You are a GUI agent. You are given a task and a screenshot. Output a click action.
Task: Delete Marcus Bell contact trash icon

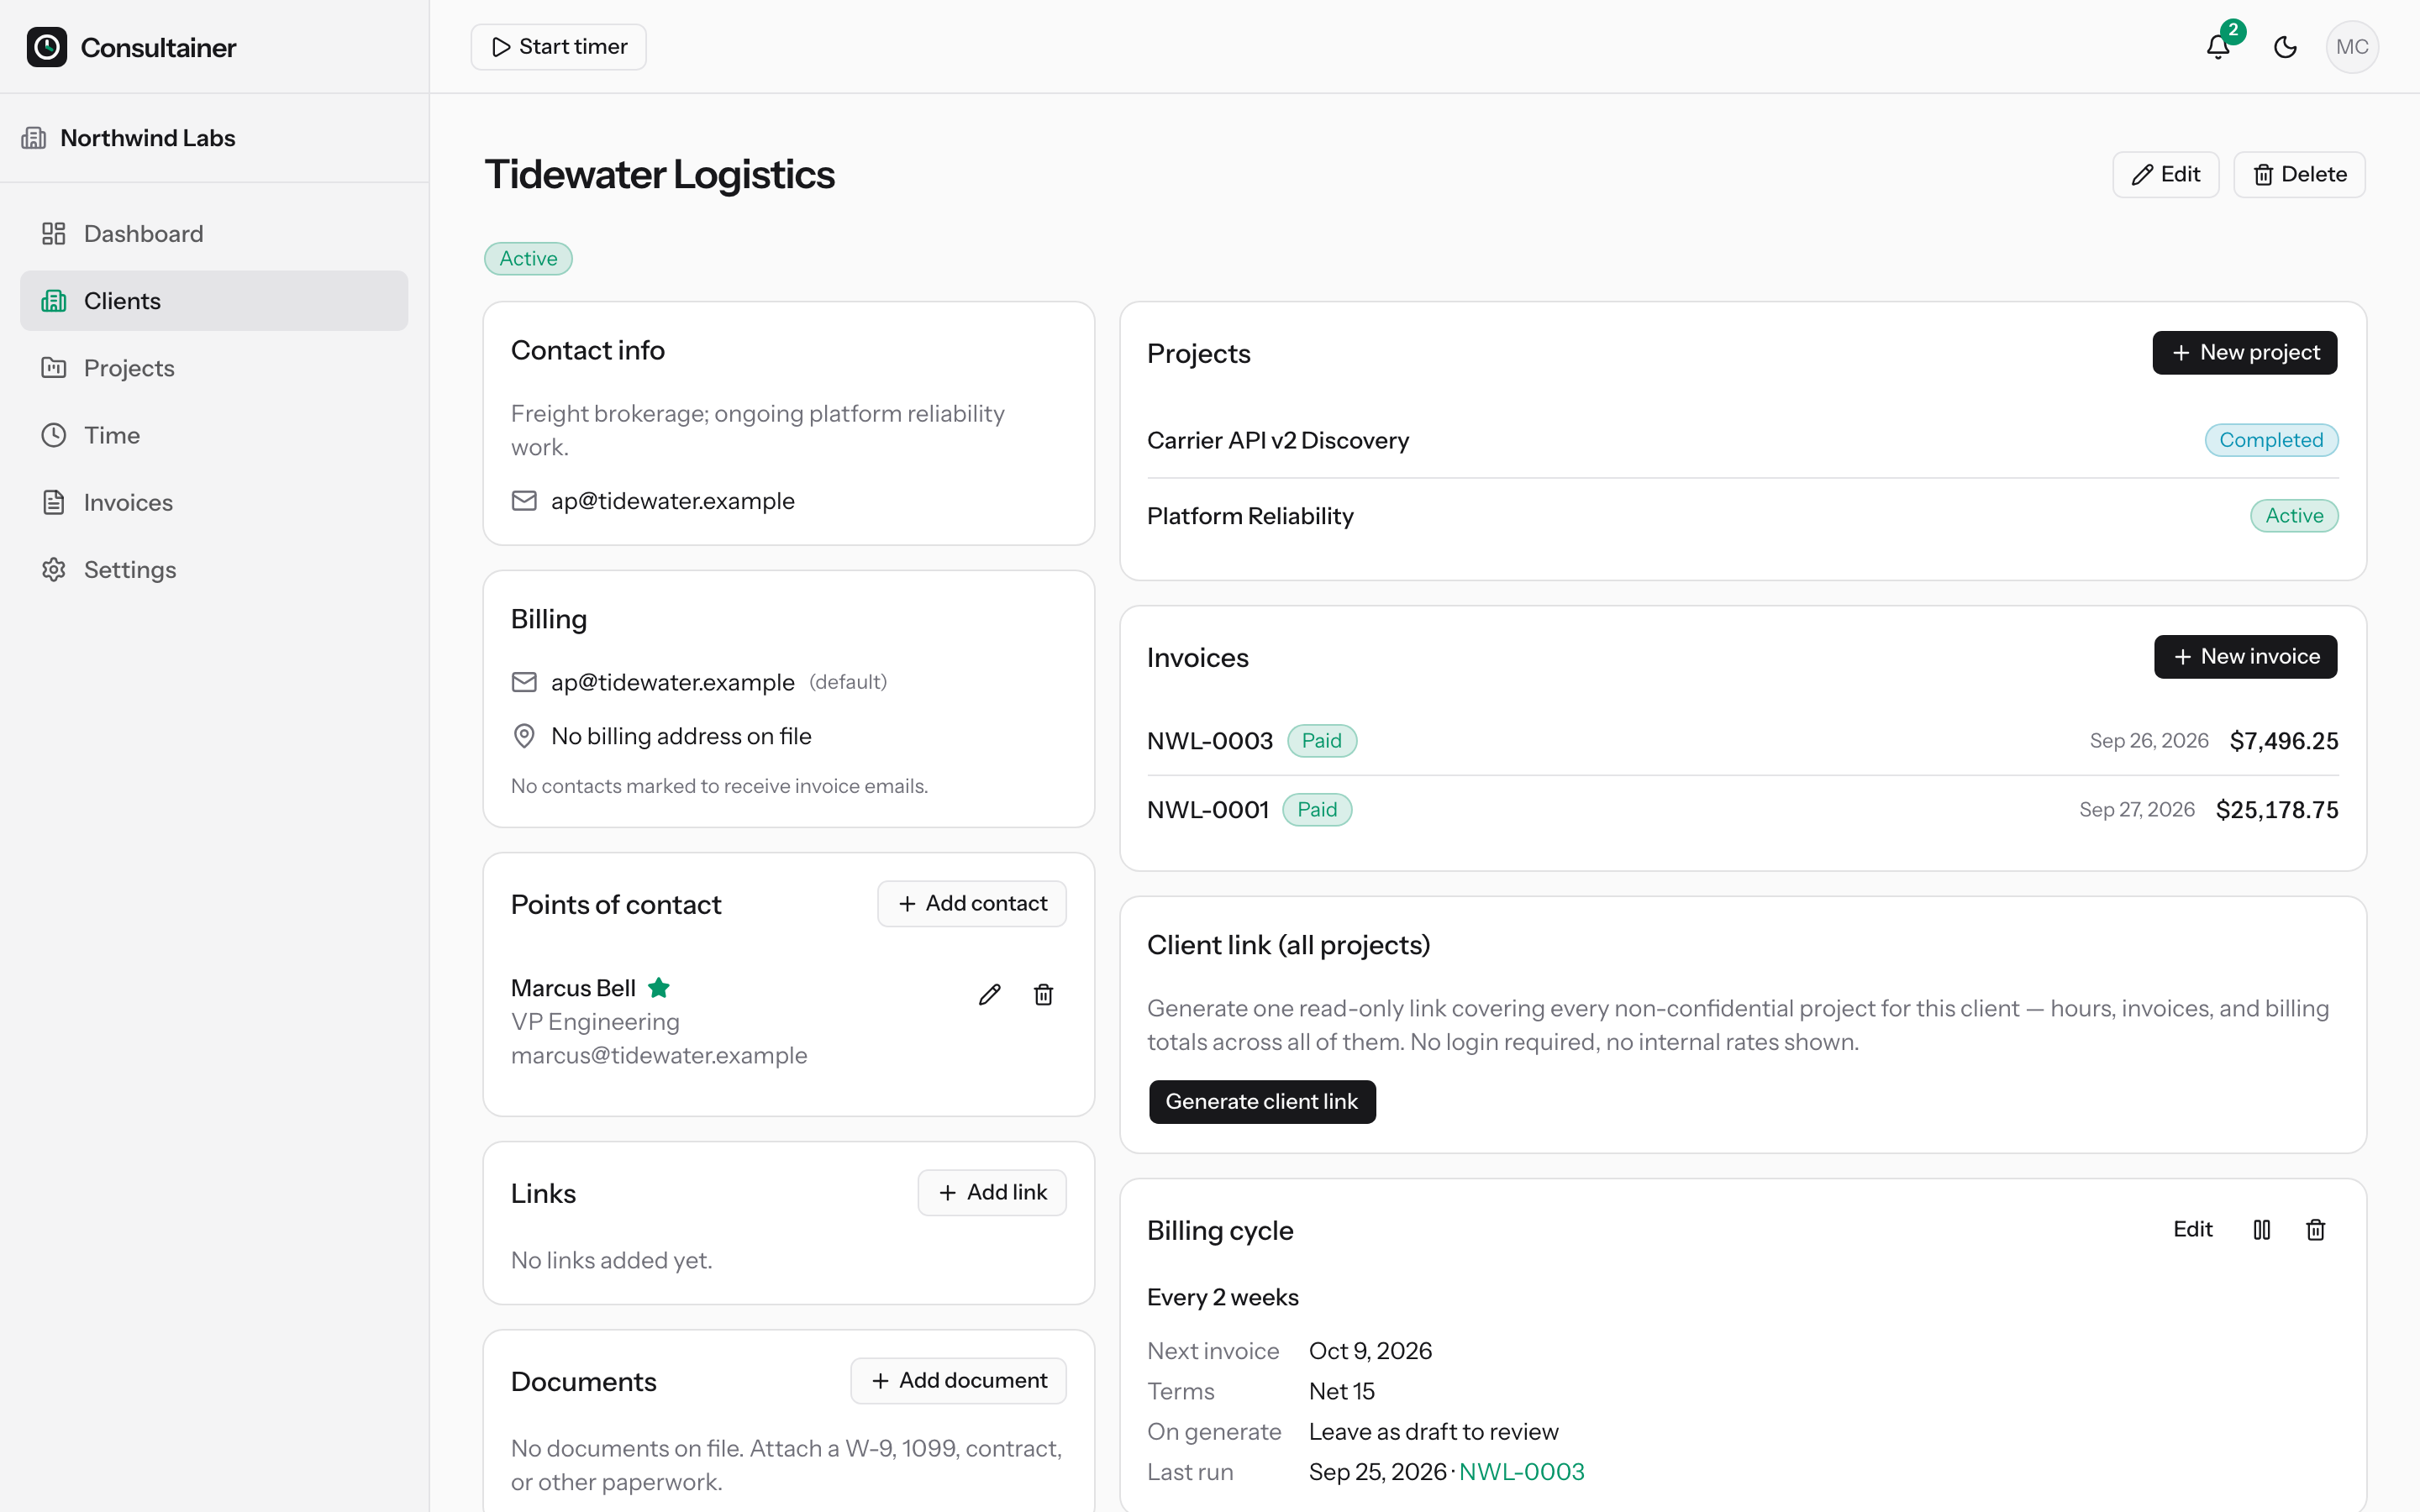click(x=1043, y=994)
